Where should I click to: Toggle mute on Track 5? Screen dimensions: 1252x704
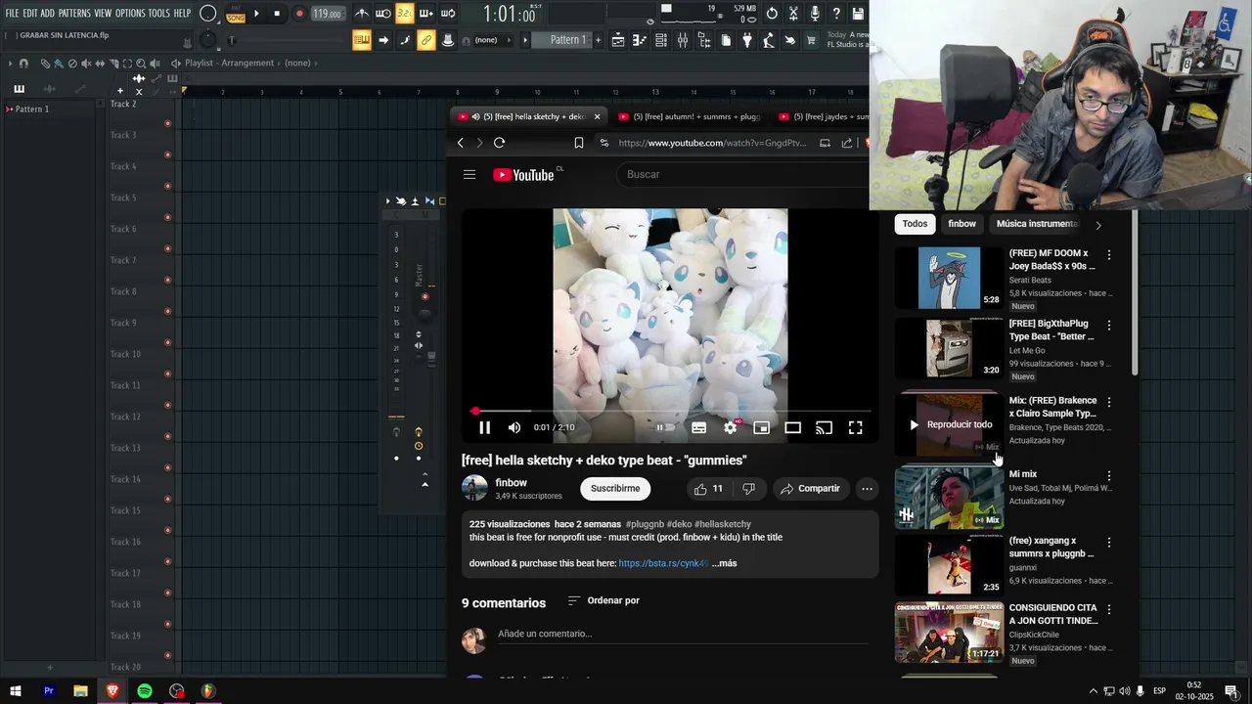(168, 217)
